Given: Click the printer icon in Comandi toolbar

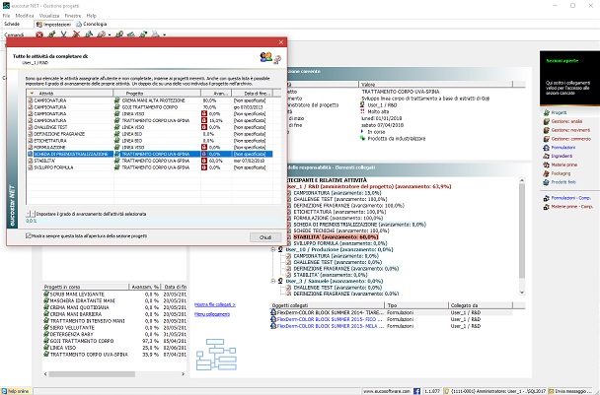Looking at the screenshot, I should (x=155, y=34).
